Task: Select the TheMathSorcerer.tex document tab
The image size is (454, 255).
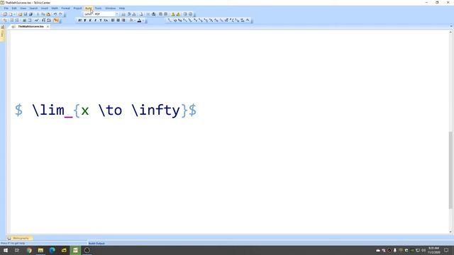Action: tap(31, 26)
